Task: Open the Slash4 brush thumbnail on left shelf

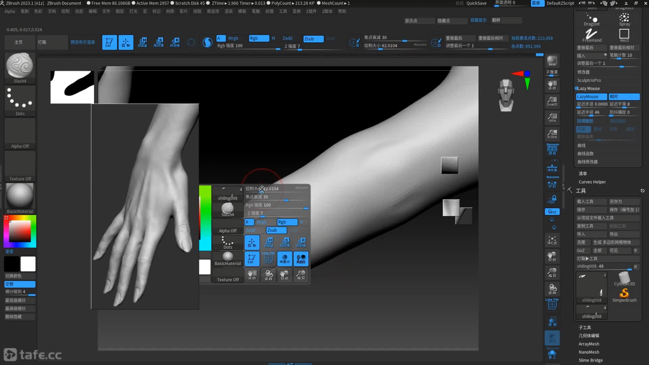Action: coord(20,68)
